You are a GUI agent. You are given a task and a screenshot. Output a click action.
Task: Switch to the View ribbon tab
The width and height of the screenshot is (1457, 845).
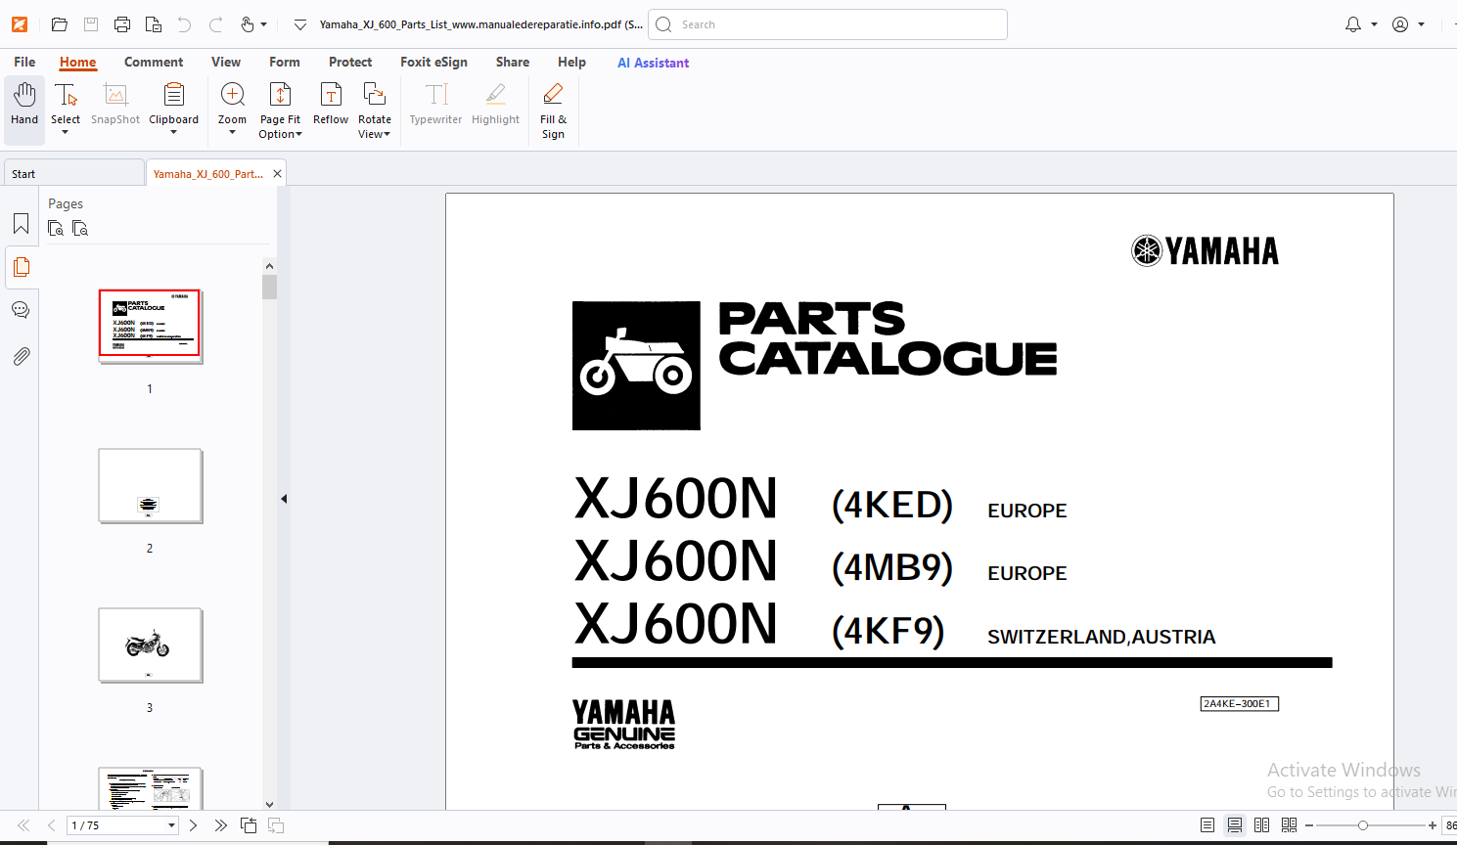pos(226,62)
